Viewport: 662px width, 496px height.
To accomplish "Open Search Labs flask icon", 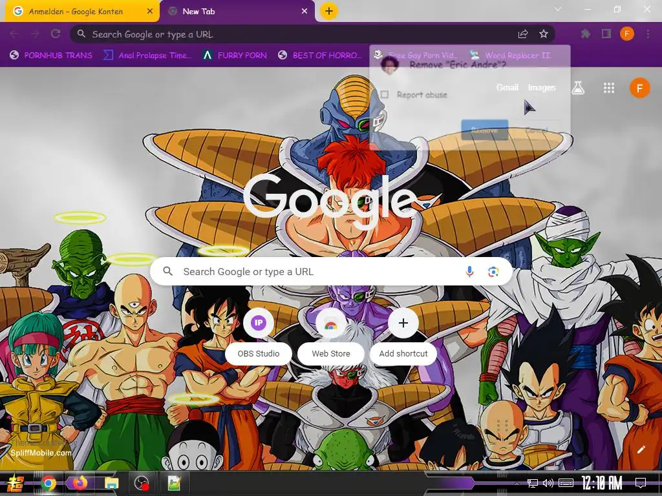I will 578,88.
